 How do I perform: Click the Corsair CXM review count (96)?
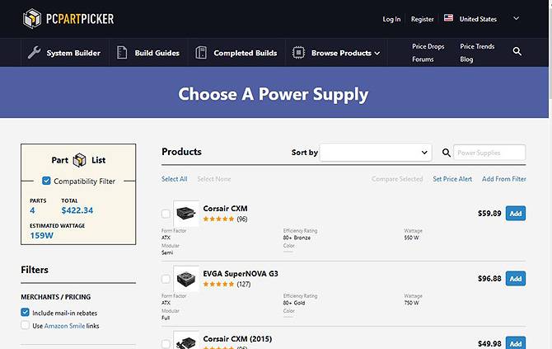click(x=242, y=219)
